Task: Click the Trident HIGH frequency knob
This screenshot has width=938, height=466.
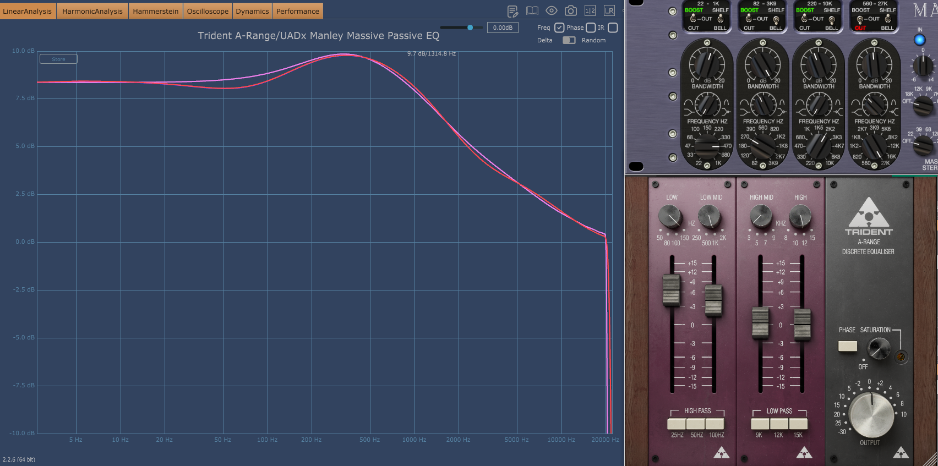Action: 800,217
